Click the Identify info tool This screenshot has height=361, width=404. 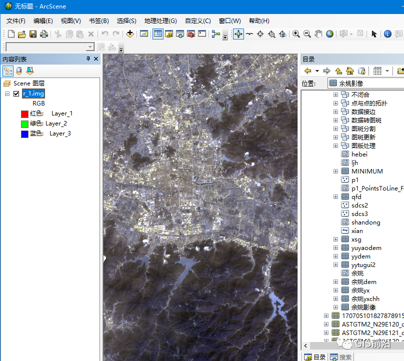[x=387, y=34]
